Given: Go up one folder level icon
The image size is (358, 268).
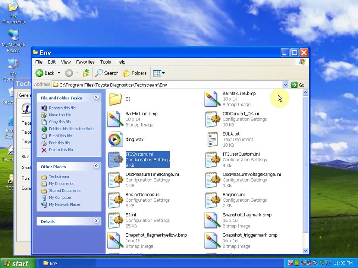Looking at the screenshot, I should coord(86,73).
